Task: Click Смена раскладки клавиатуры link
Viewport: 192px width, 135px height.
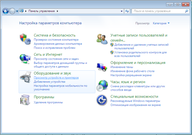Action: 138,88
